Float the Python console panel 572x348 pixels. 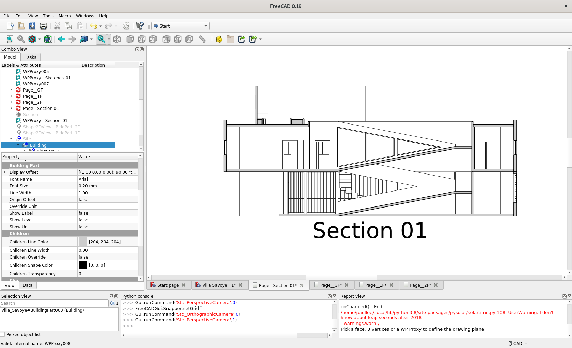330,296
